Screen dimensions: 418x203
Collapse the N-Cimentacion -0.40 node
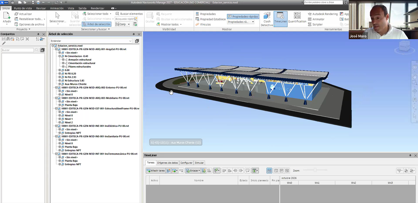point(60,56)
